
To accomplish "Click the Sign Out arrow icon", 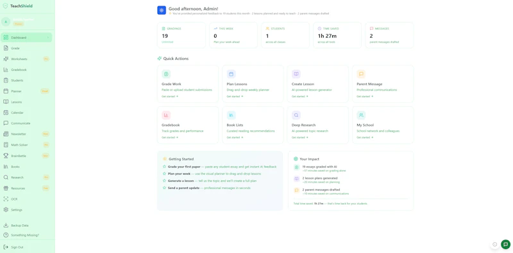I will [6, 247].
